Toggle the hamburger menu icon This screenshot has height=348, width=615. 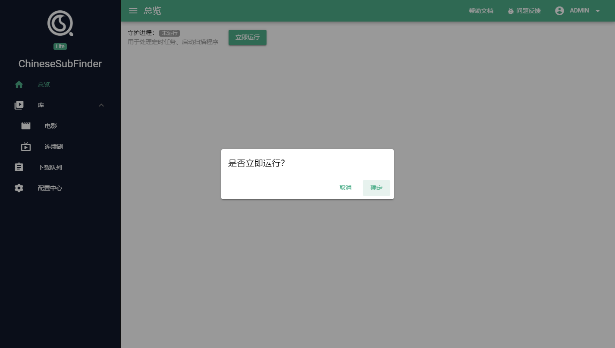click(133, 11)
